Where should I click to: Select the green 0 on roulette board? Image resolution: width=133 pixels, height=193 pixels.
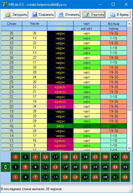pos(6,167)
